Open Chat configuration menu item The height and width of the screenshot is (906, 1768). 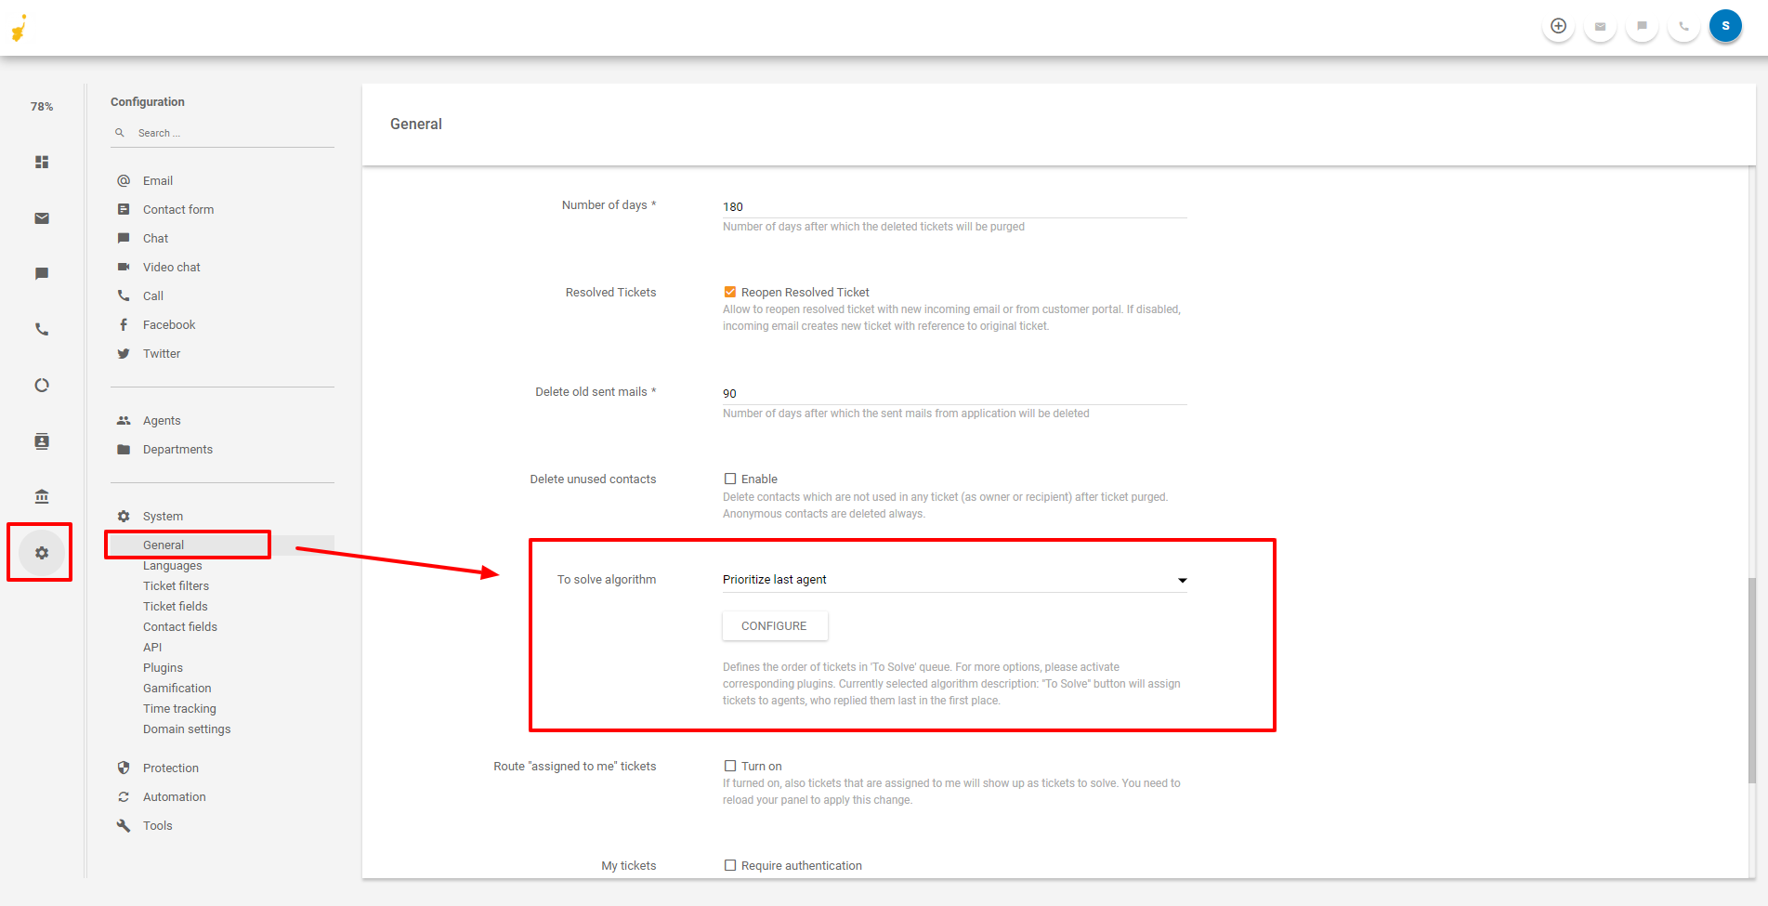[x=155, y=238]
